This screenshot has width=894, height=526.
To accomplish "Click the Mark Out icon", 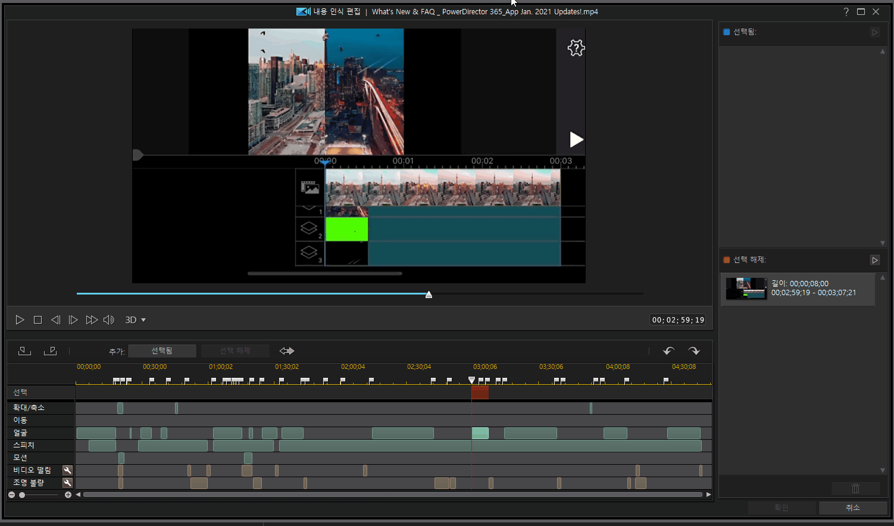I will tap(50, 351).
